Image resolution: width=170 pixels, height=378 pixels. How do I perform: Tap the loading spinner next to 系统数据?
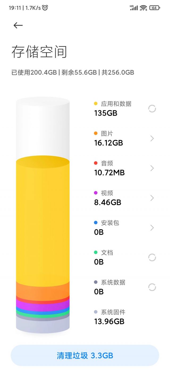152,287
